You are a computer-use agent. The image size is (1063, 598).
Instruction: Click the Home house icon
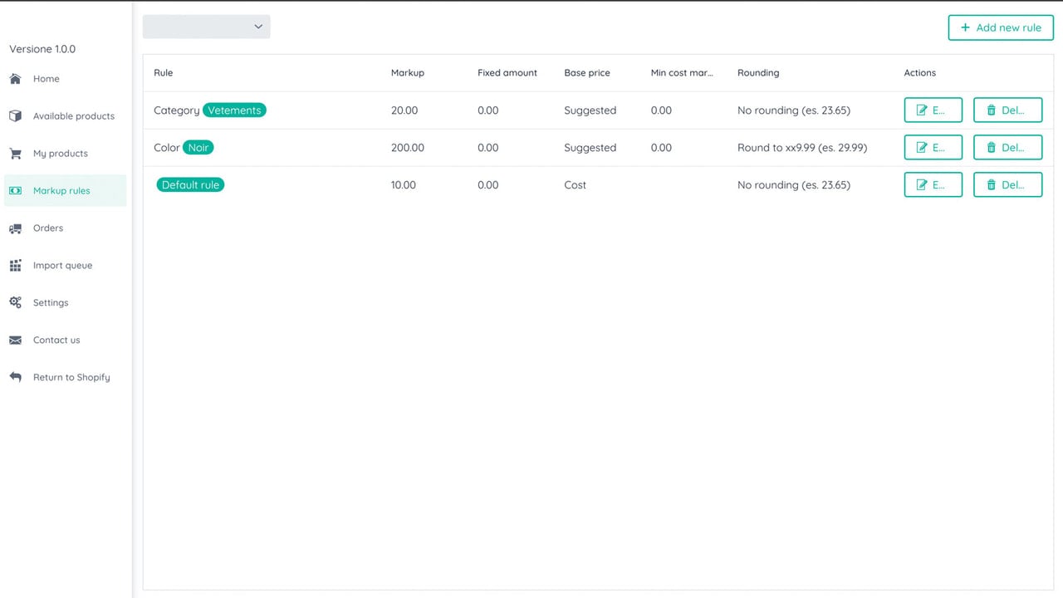15,79
